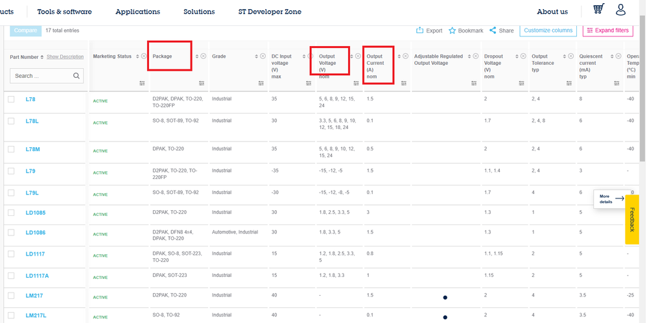Open the DC Input voltage filter
The width and height of the screenshot is (647, 323).
(x=309, y=83)
